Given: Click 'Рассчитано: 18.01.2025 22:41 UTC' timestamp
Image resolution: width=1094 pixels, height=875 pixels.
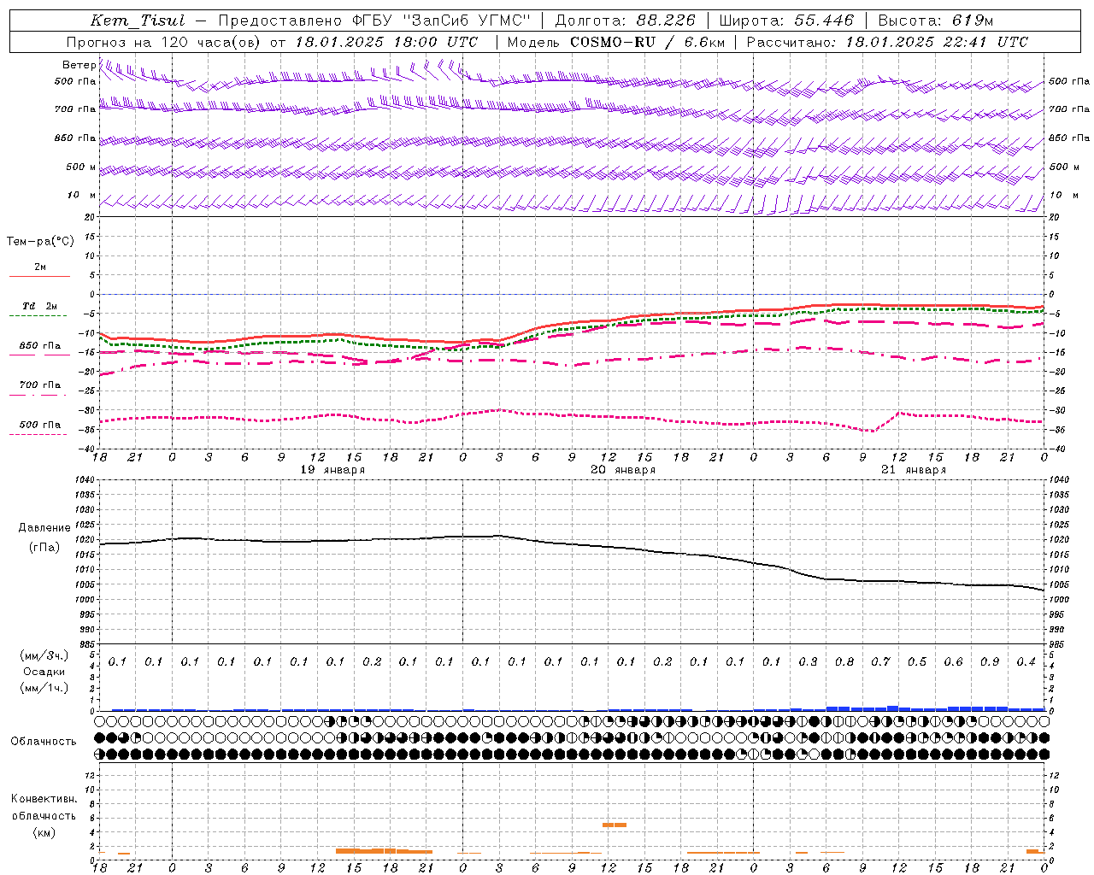Looking at the screenshot, I should [x=887, y=42].
